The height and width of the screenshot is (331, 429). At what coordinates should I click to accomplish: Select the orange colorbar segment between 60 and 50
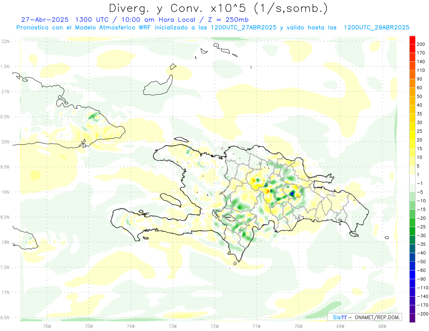[412, 92]
